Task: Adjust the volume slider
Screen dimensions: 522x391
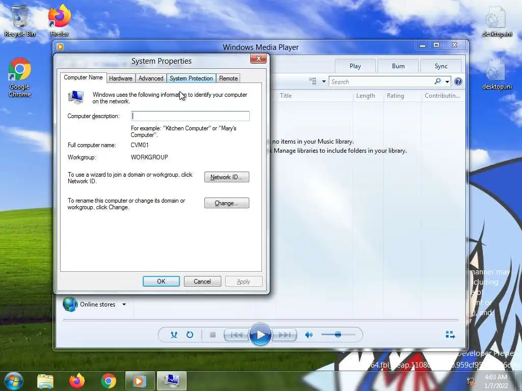Action: pos(338,334)
